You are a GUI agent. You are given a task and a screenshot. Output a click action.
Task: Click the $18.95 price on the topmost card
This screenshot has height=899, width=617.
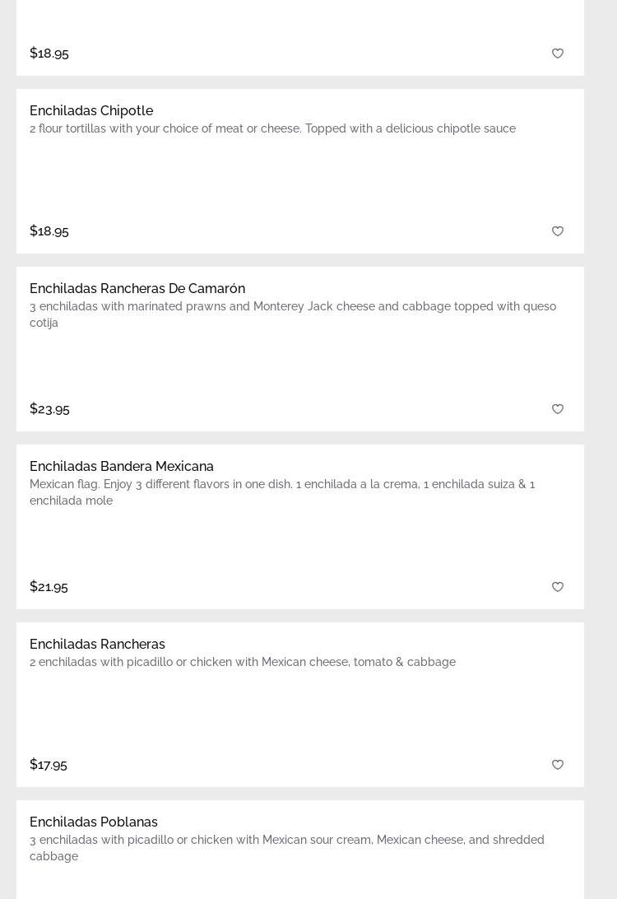click(x=49, y=53)
